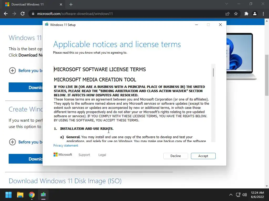Select the Download Windows 11 tab
This screenshot has height=201, width=269.
[33, 4]
